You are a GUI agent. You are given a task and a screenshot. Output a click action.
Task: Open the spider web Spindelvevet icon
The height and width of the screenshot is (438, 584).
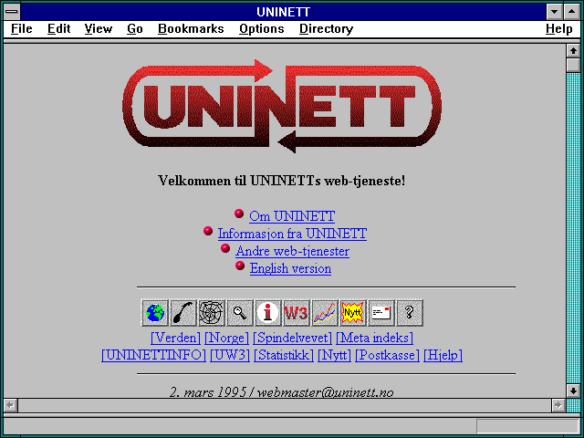[212, 312]
